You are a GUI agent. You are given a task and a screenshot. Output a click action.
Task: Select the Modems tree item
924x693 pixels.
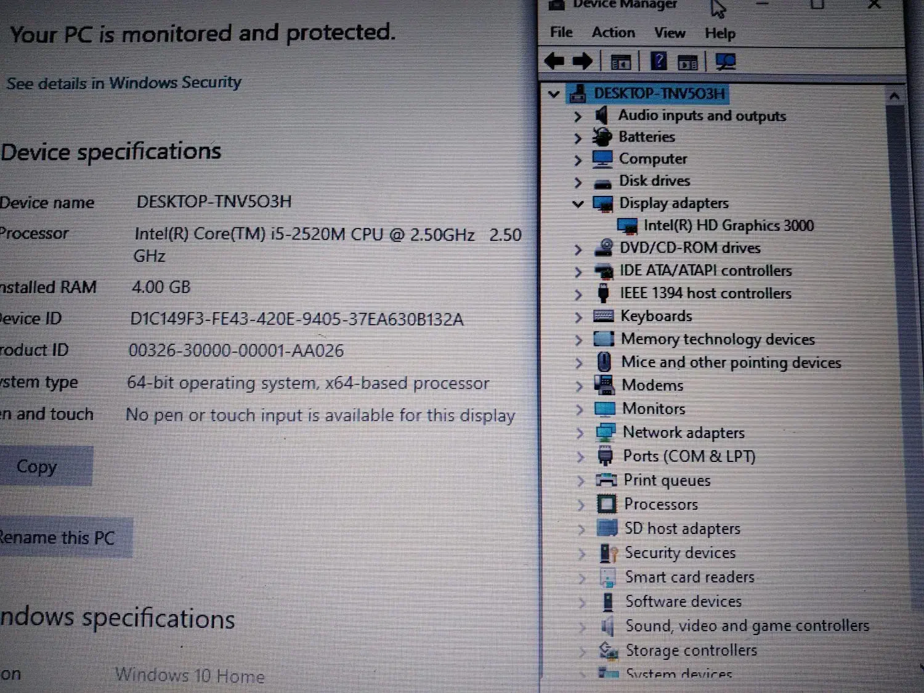[x=652, y=385]
